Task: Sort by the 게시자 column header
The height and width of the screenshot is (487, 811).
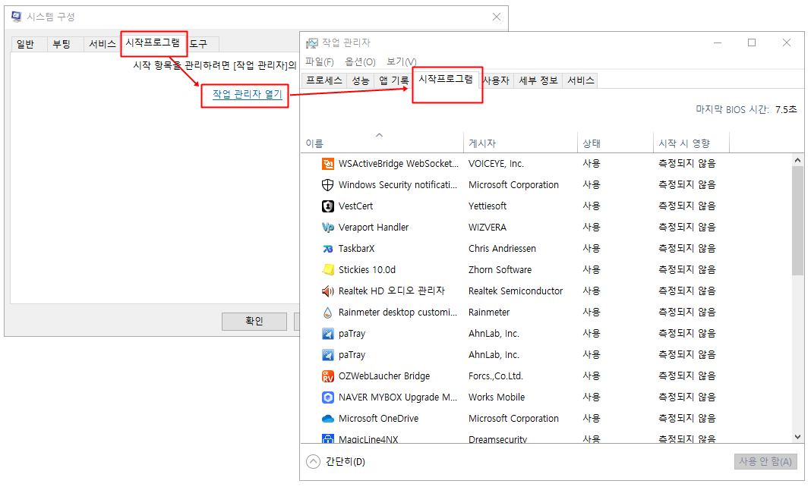Action: coord(520,143)
